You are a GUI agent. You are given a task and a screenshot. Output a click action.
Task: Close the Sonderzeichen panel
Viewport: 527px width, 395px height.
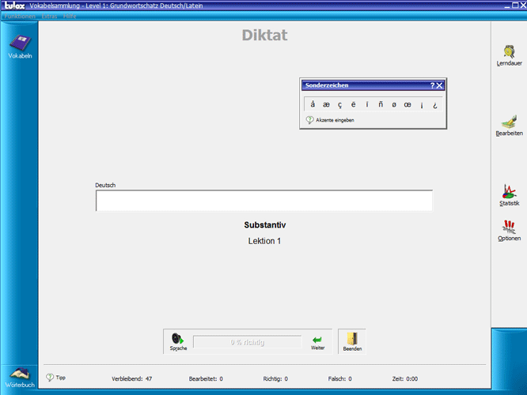440,85
